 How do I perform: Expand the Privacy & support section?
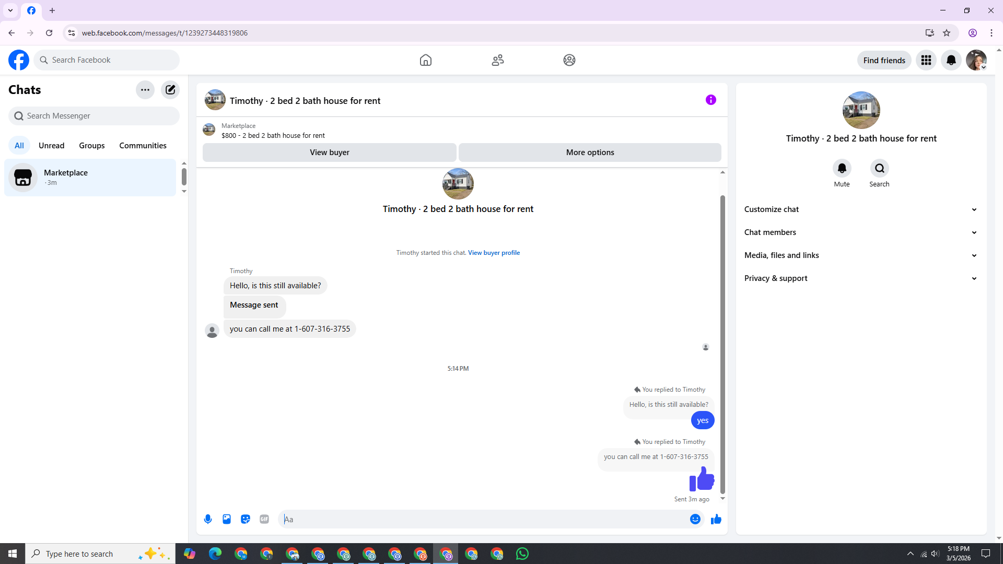click(861, 278)
